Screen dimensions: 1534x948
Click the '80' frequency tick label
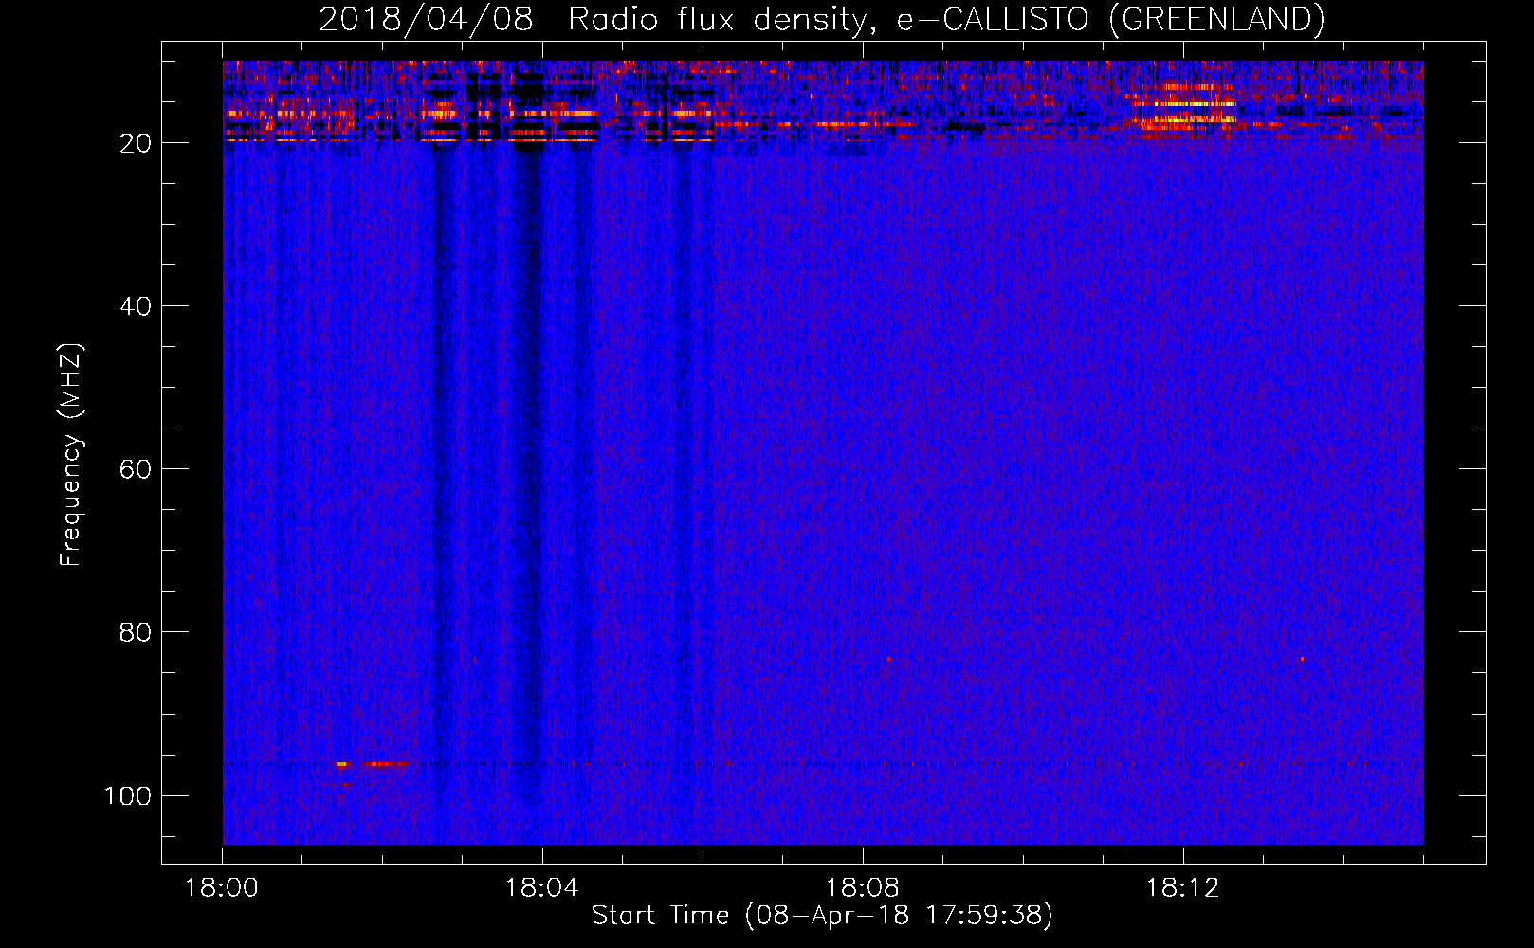click(x=136, y=632)
